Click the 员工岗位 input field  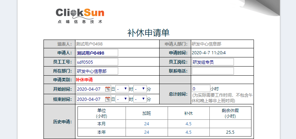tap(213, 62)
